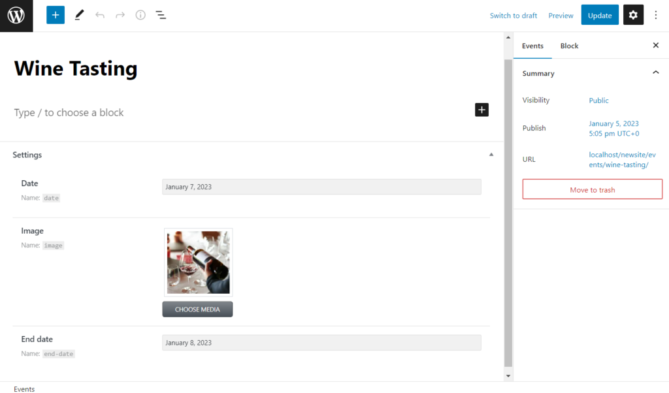
Task: Click the Wine Tasting title
Action: (76, 69)
